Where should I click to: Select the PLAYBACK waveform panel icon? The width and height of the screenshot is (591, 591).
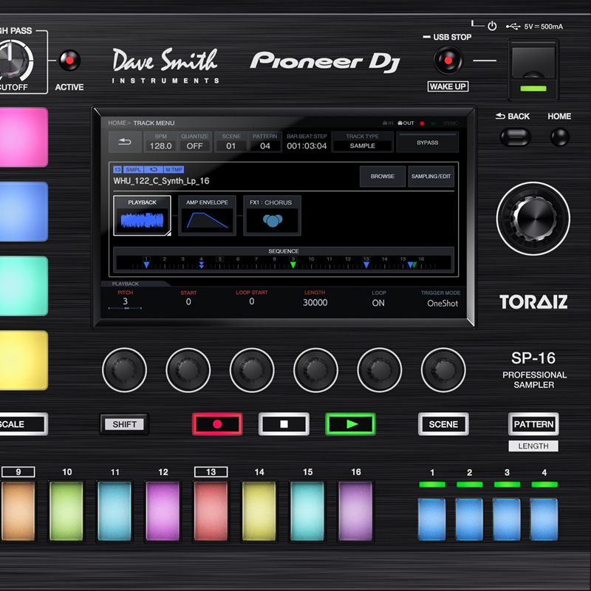(x=142, y=215)
